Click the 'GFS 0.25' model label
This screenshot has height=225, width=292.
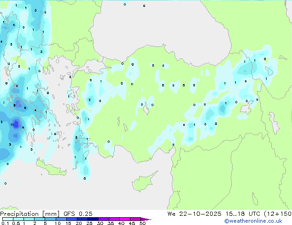click(x=78, y=214)
